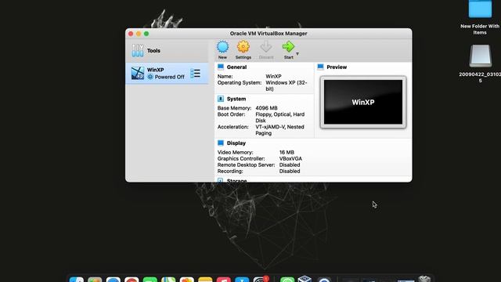Screen dimensions: 501x282
Task: Open the System section header link
Action: (x=236, y=99)
